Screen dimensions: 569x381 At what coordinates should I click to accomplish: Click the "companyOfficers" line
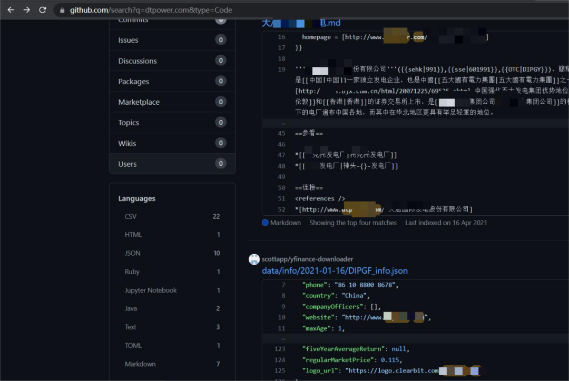pos(341,307)
